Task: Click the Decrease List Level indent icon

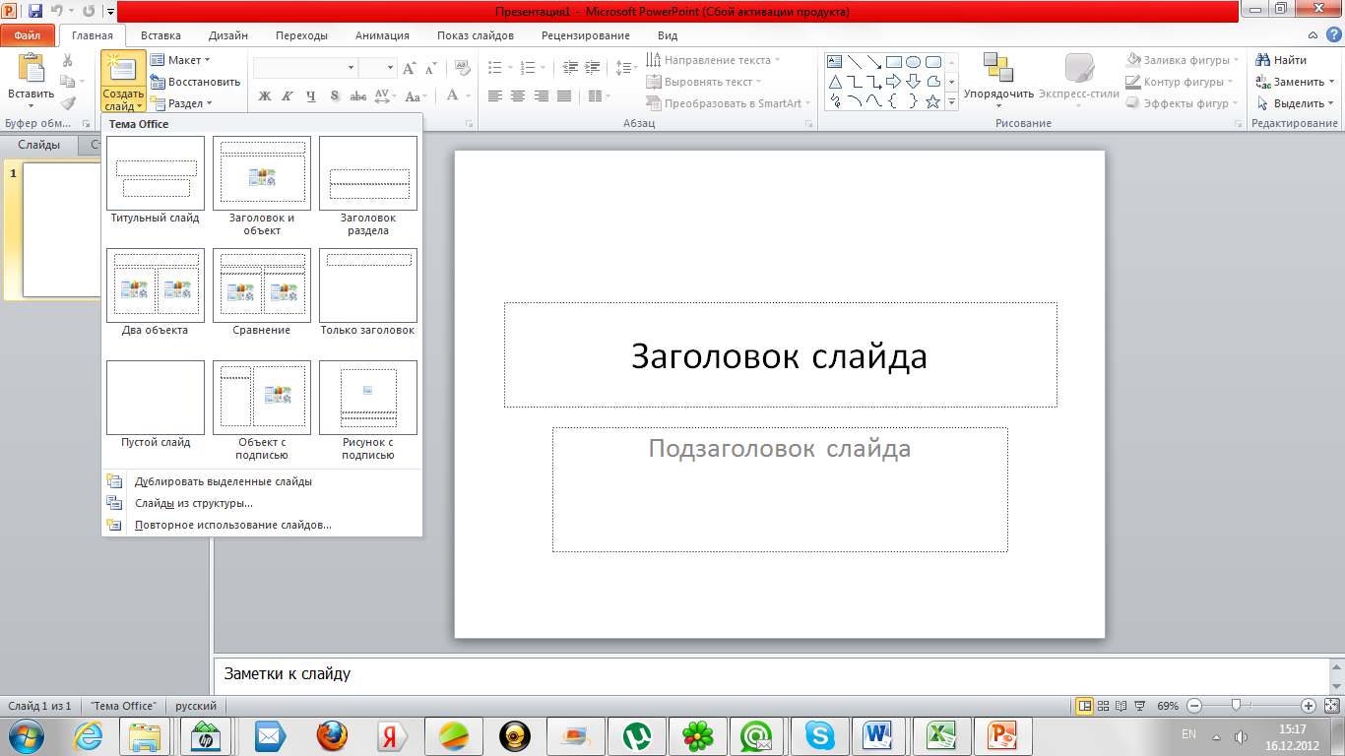Action: pyautogui.click(x=571, y=68)
